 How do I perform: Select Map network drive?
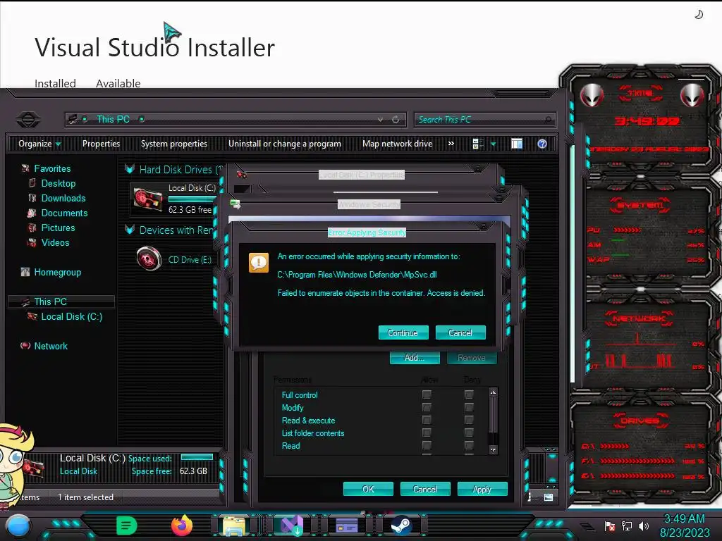(398, 144)
